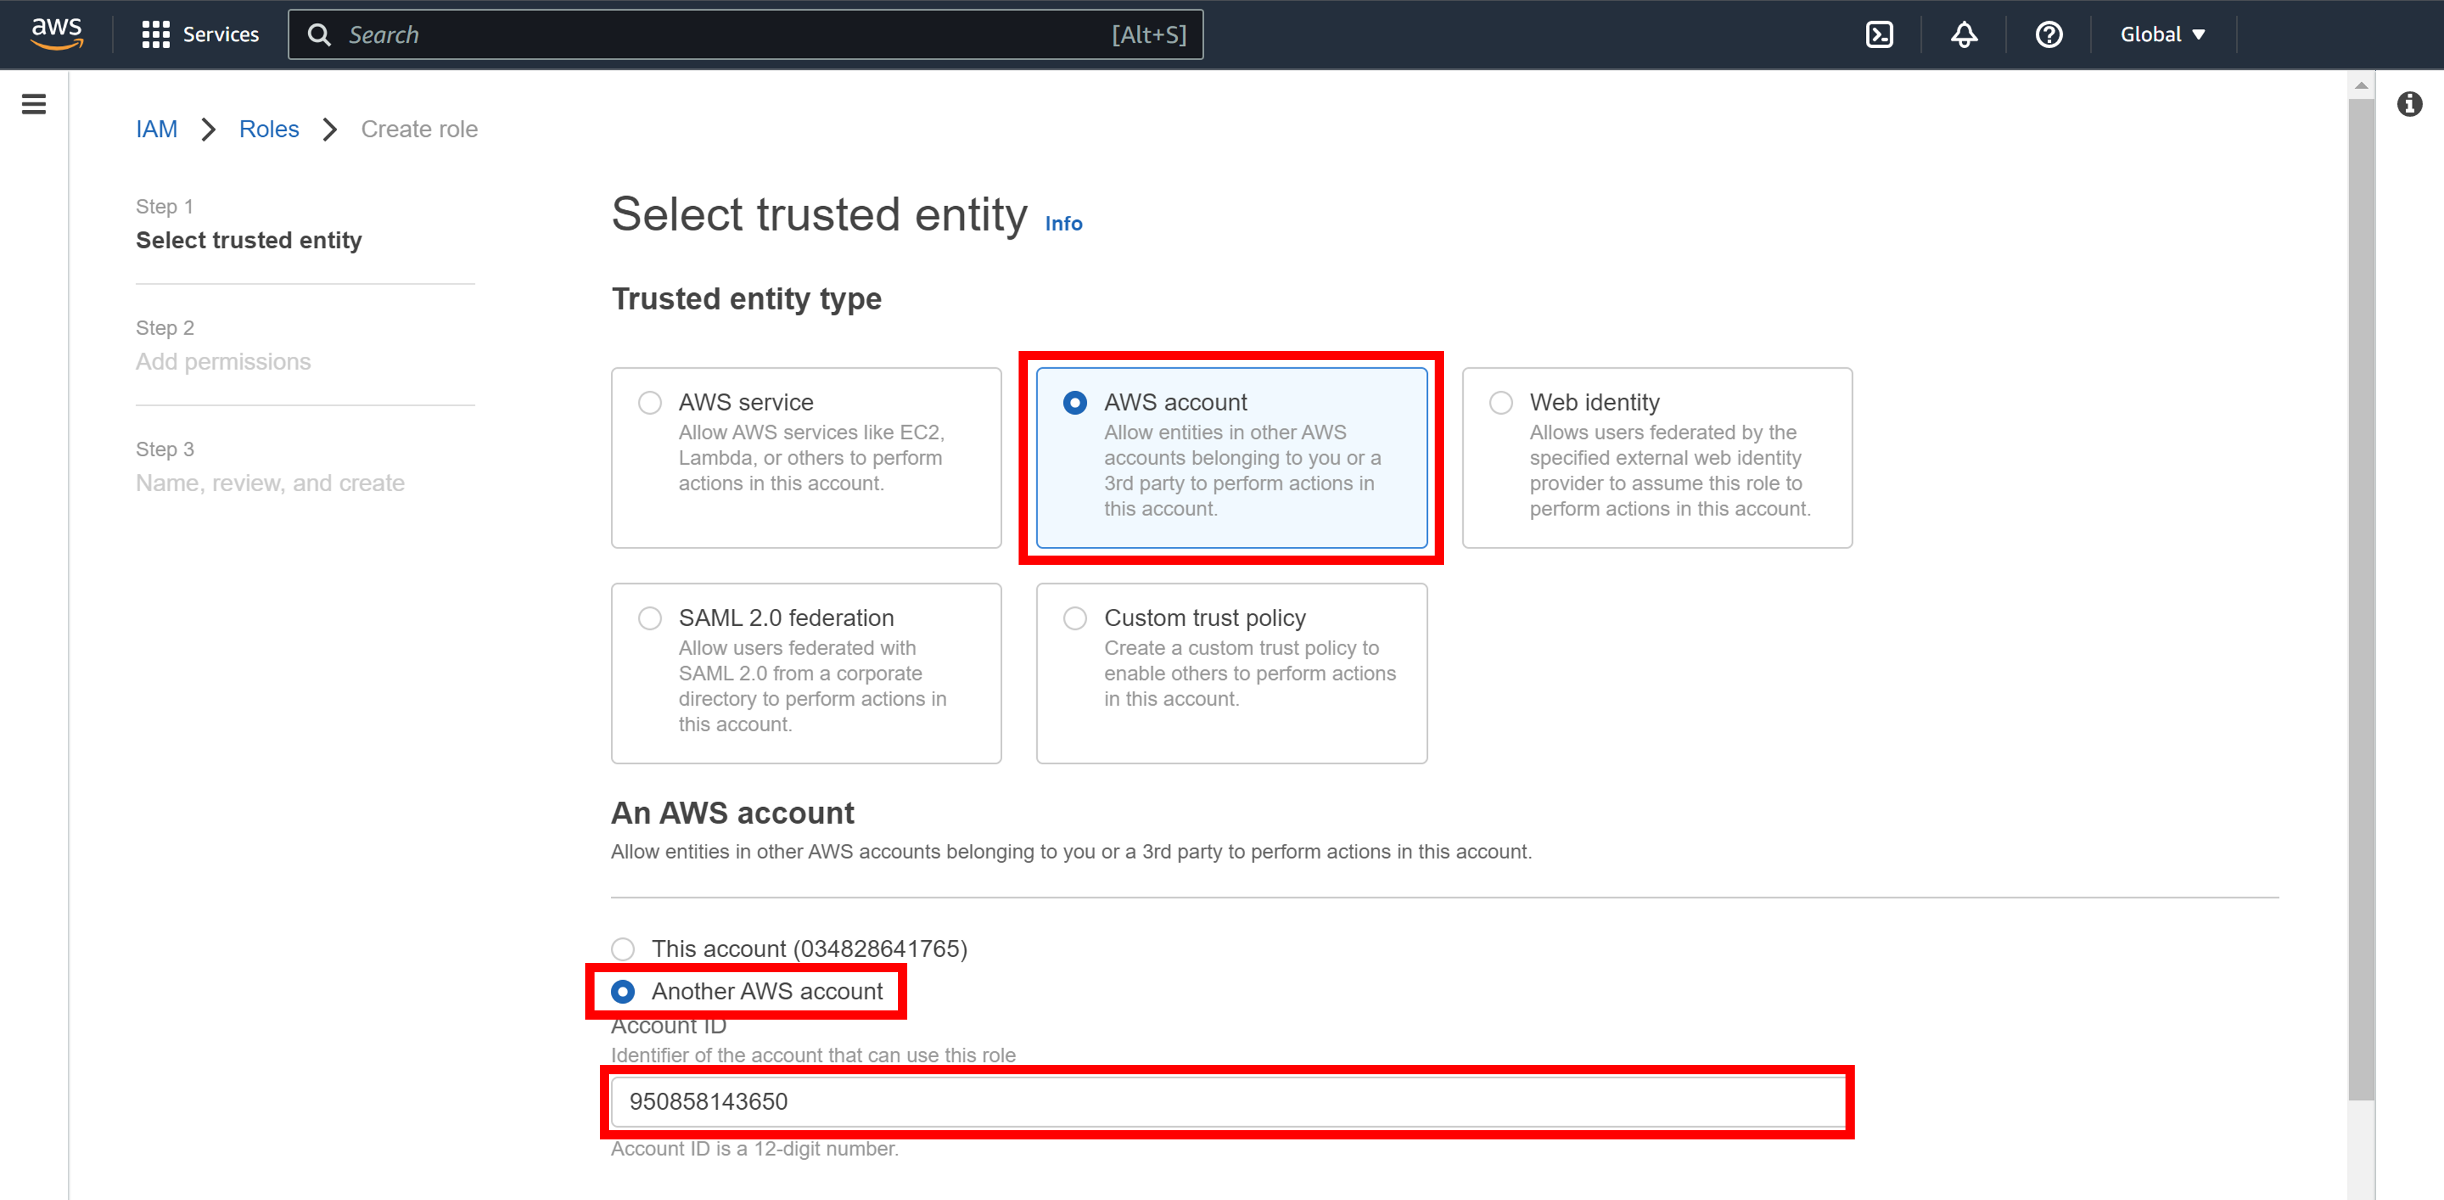Select the AWS service trusted entity
This screenshot has width=2444, height=1200.
coord(650,402)
